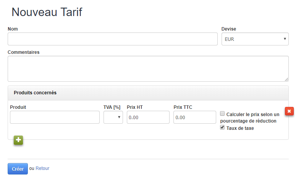This screenshot has width=301, height=181.
Task: Click the Prix HT amount field
Action: pos(148,117)
